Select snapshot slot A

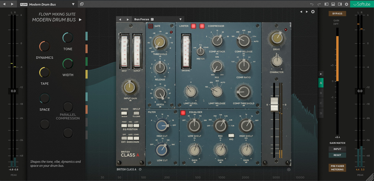click(x=321, y=83)
